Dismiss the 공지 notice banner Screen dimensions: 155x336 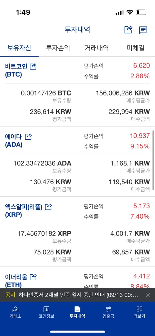point(148,295)
